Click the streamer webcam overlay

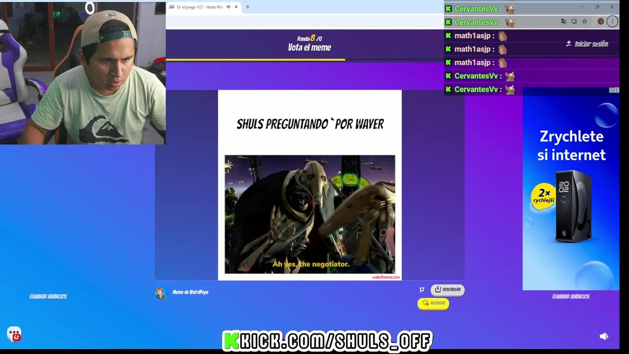83,73
